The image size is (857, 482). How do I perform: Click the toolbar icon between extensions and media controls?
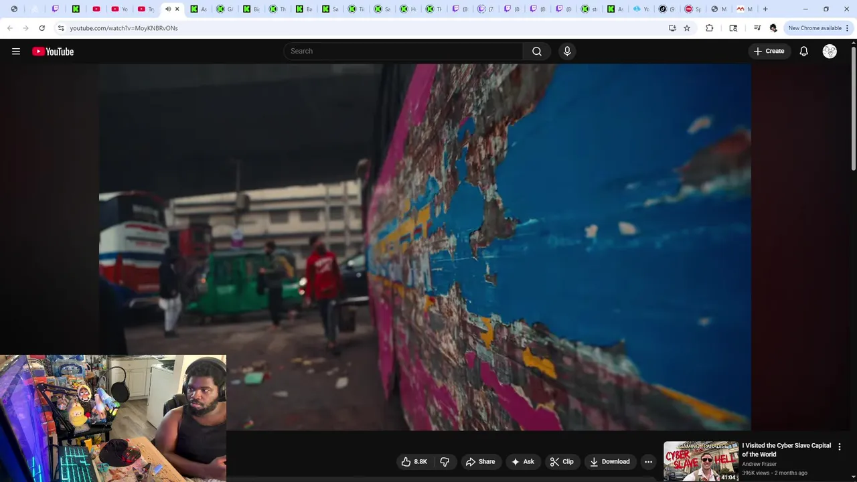[x=733, y=28]
